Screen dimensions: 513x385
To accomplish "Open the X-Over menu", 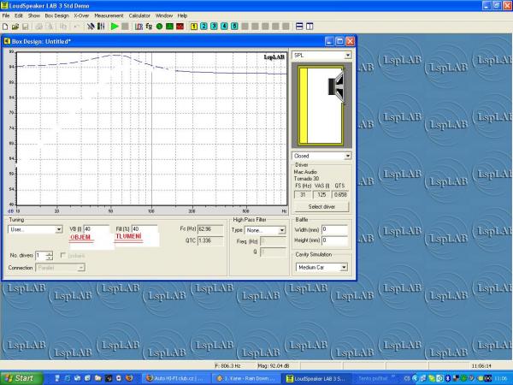I will click(81, 15).
